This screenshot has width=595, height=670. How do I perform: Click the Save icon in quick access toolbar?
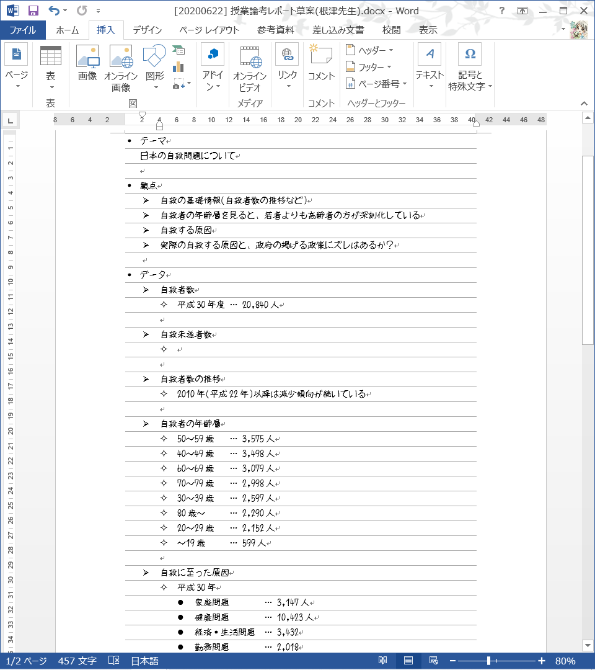click(x=33, y=11)
